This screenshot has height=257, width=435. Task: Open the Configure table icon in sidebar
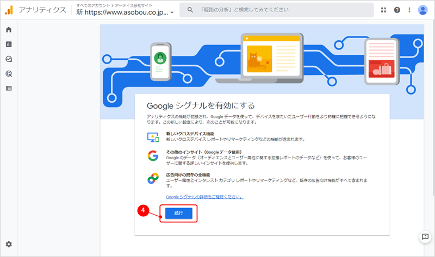coord(9,89)
